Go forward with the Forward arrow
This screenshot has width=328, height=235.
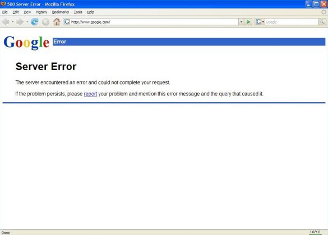tap(20, 22)
